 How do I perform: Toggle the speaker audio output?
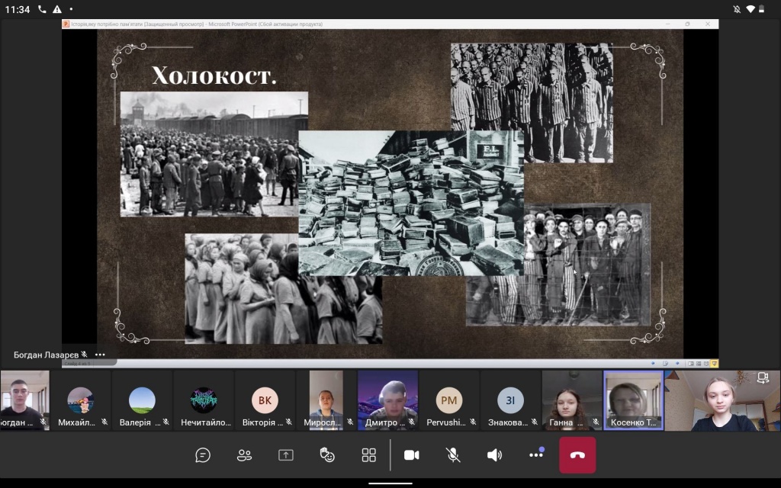coord(494,455)
